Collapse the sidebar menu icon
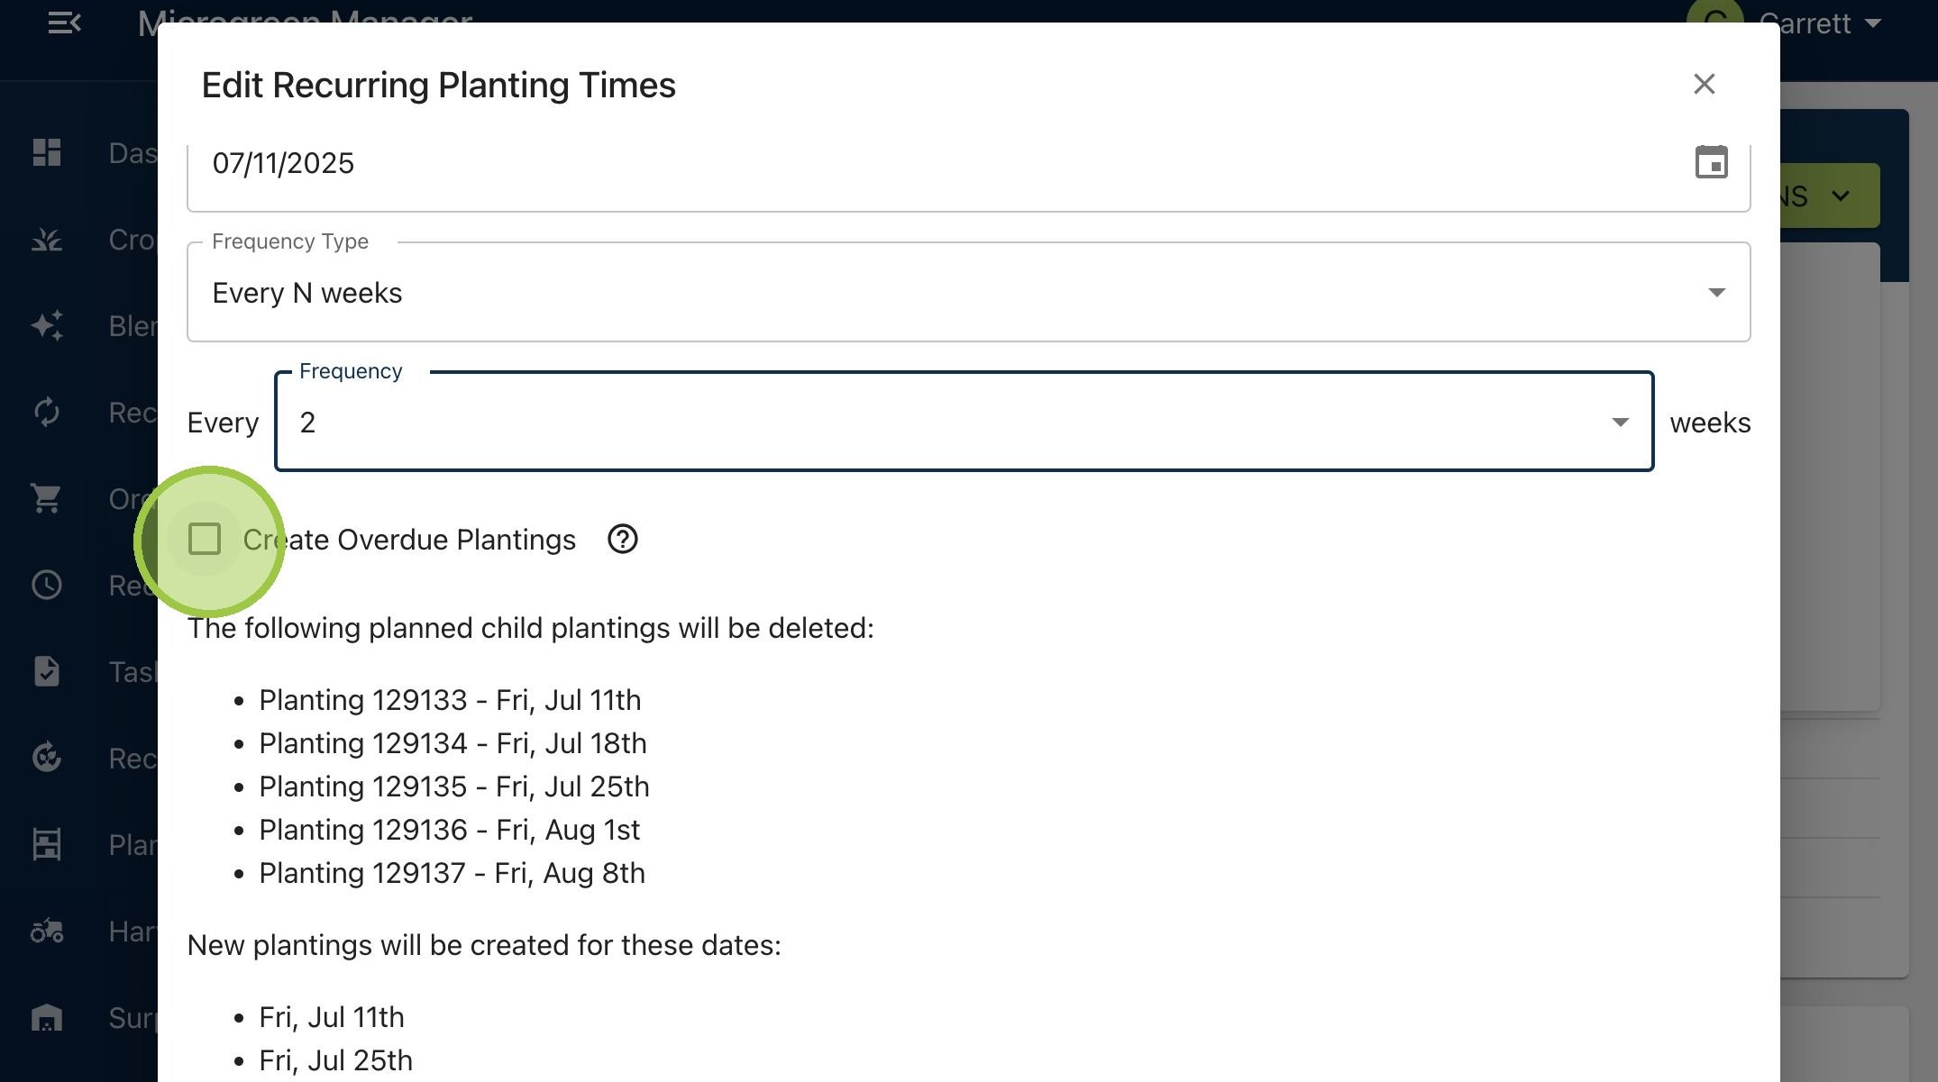The width and height of the screenshot is (1938, 1082). click(64, 23)
